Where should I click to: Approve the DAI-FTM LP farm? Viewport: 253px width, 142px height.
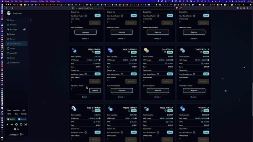pyautogui.click(x=158, y=90)
